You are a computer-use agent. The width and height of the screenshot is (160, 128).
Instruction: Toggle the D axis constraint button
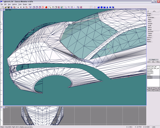(x=24, y=7)
